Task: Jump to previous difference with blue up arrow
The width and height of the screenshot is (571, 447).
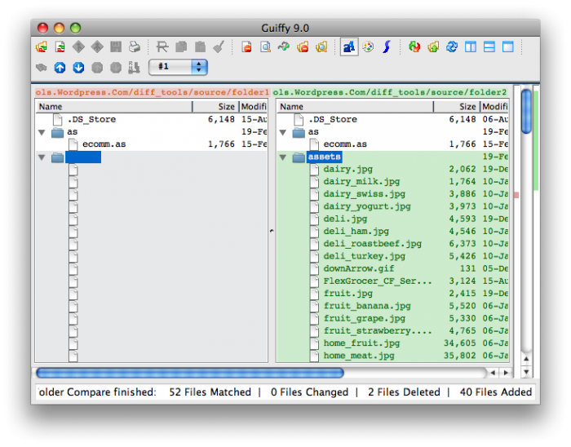Action: click(x=60, y=68)
